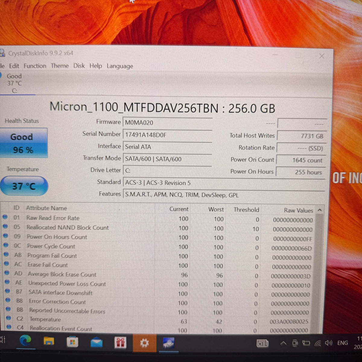The height and width of the screenshot is (362, 362).
Task: Select the Reallocated NAND Block Count row
Action: point(158,228)
